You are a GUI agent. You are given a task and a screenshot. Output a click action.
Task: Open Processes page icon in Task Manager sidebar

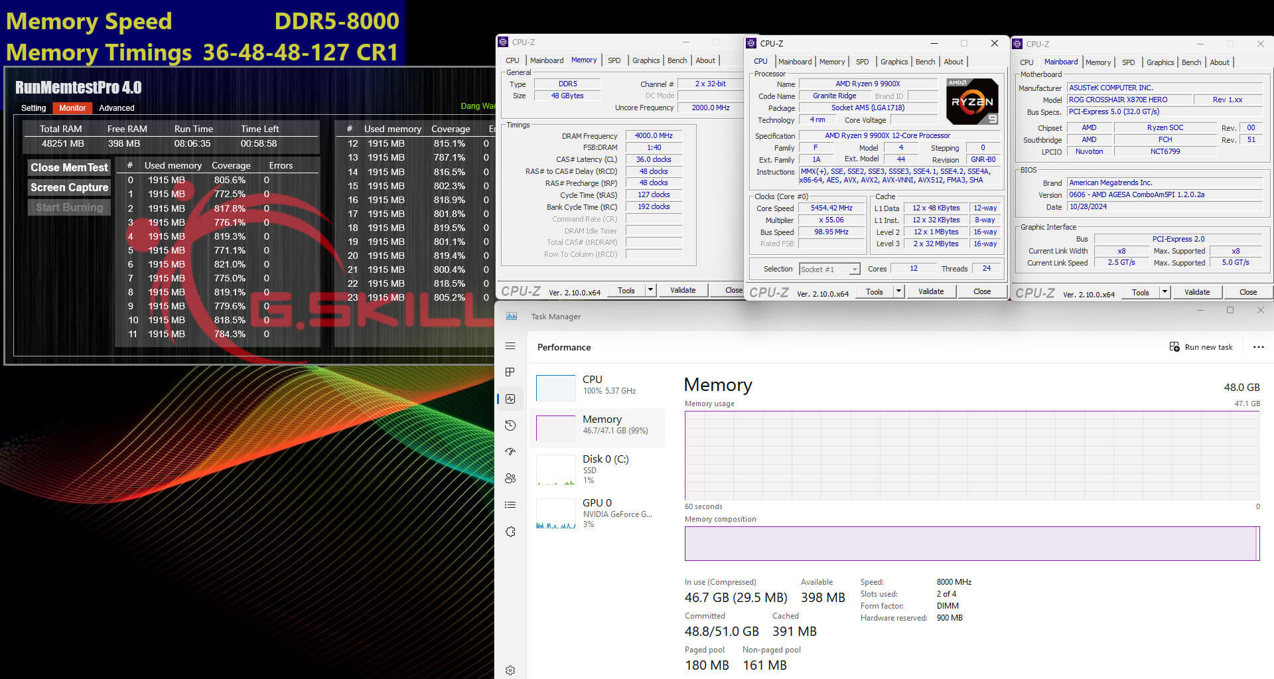click(x=510, y=372)
